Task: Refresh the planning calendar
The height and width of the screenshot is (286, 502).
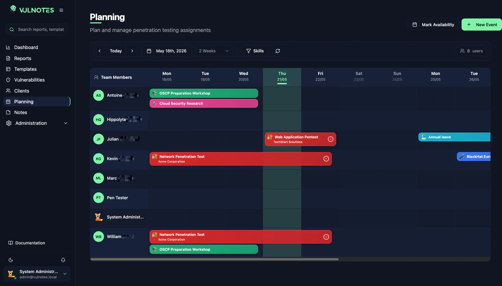Action: [x=278, y=51]
